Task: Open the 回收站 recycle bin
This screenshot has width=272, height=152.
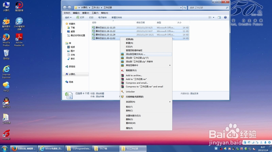Action: click(x=6, y=55)
